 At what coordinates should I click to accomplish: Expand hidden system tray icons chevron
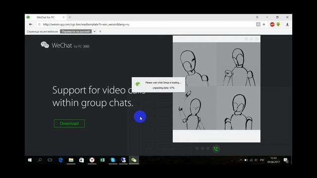coord(241,160)
